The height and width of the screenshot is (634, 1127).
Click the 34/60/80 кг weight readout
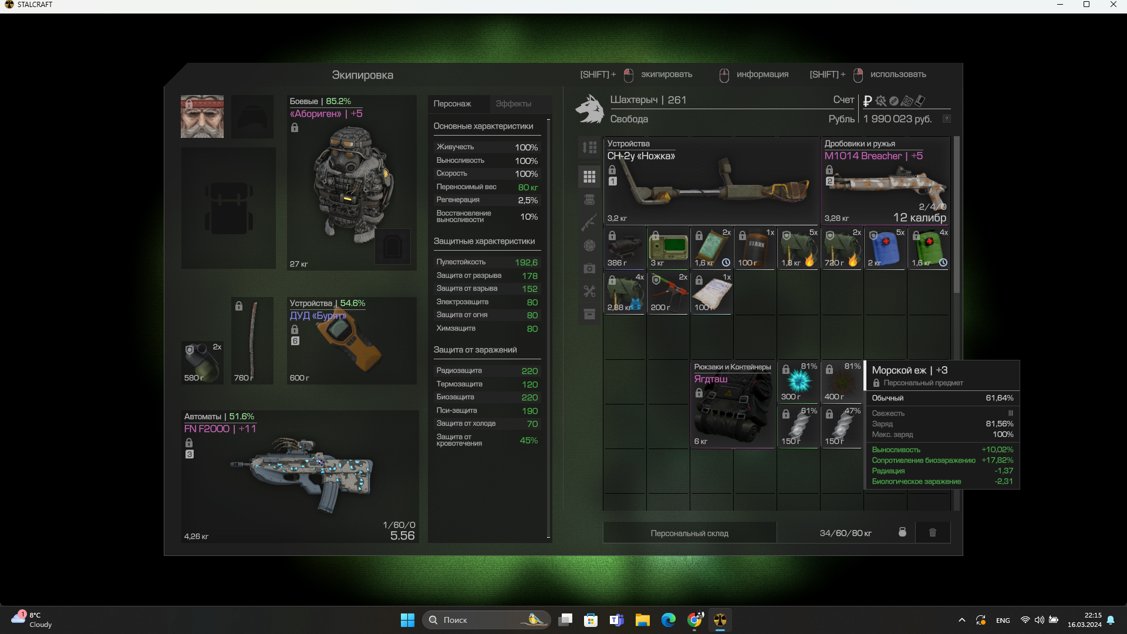coord(845,533)
